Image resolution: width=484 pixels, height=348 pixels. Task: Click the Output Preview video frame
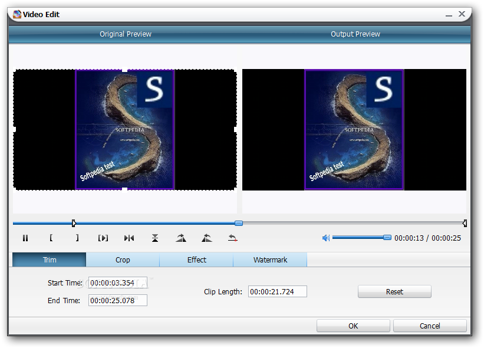pyautogui.click(x=354, y=129)
